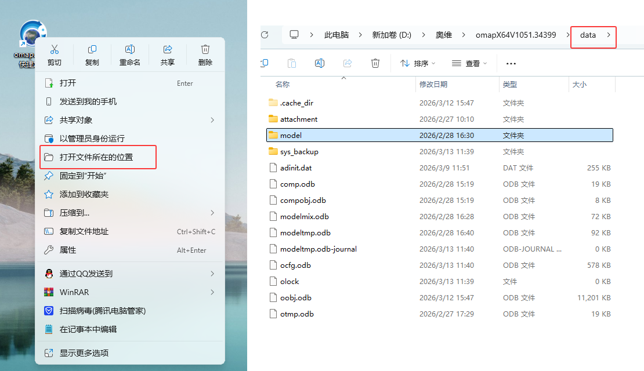Image resolution: width=644 pixels, height=371 pixels.
Task: Open the Sort dropdown in toolbar
Action: [418, 63]
